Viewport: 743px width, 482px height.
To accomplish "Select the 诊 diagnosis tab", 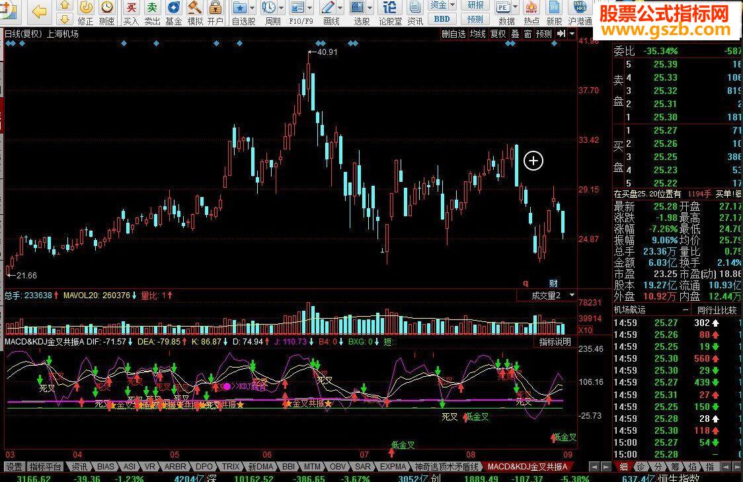I will [x=641, y=467].
